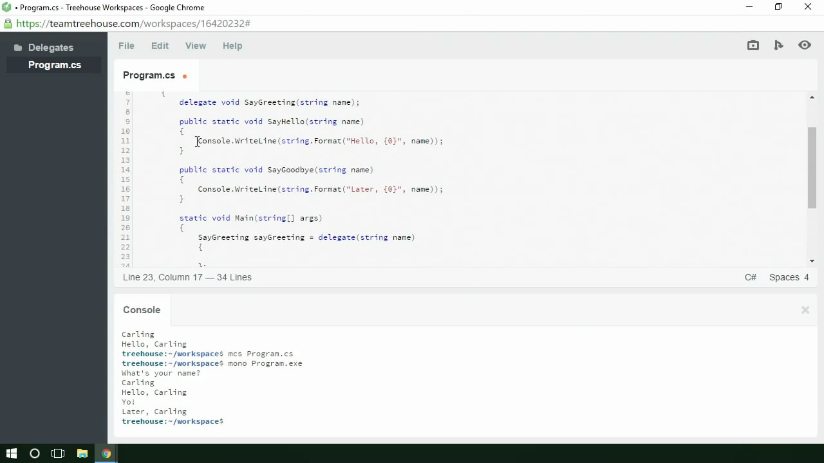Screen dimensions: 824x463
Task: Click the editor vertical scrollbar thumb
Action: pyautogui.click(x=812, y=168)
